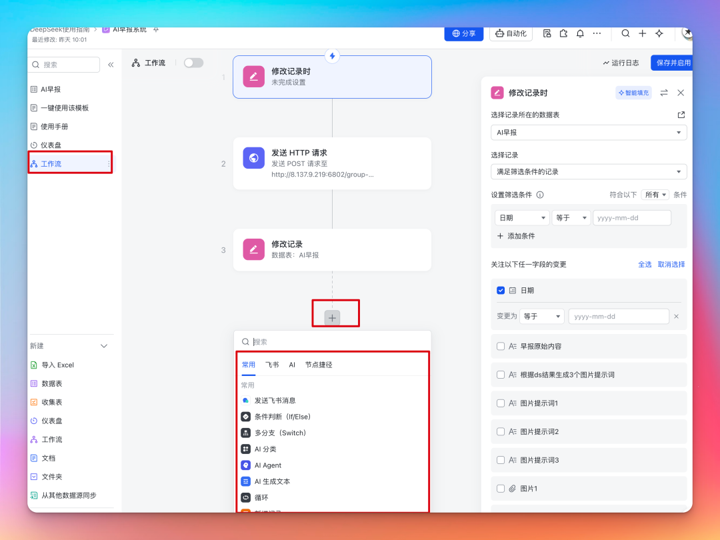Check the 图片提示词3 checkbox
The width and height of the screenshot is (720, 540).
(501, 460)
